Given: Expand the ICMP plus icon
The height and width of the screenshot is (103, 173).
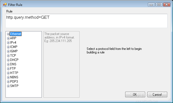Looking at the screenshot, I should click(x=8, y=47).
